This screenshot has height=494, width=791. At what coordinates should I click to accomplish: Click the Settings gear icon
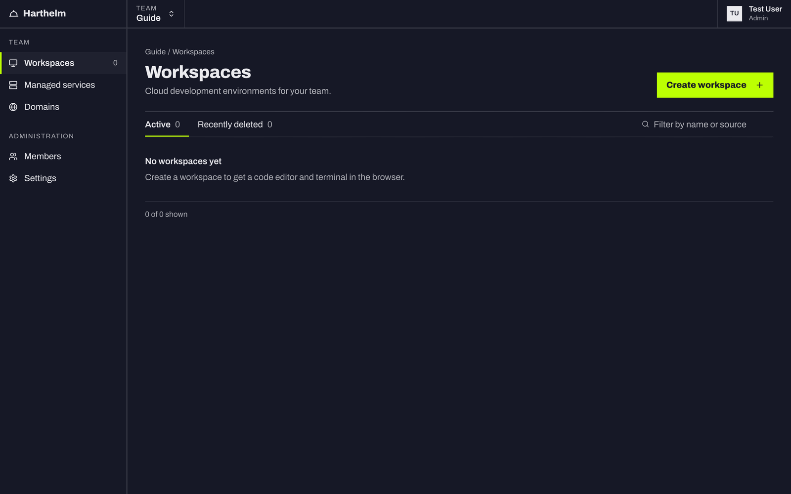pyautogui.click(x=13, y=178)
